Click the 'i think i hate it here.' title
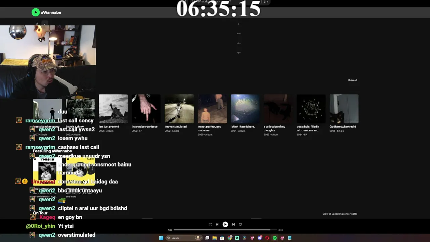The image size is (430, 242). 243,127
